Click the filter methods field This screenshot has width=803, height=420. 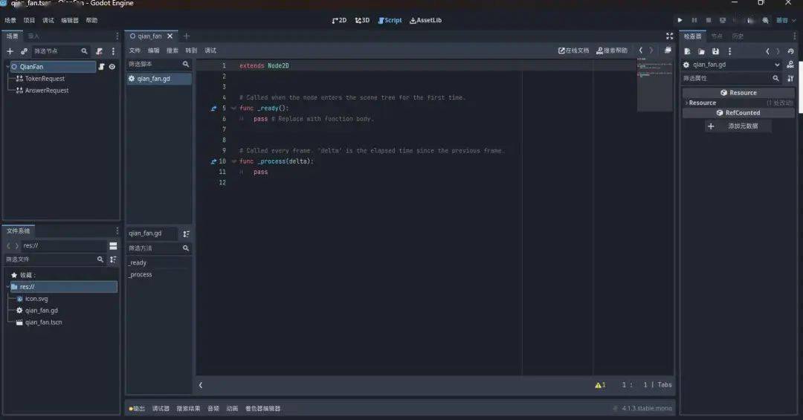pyautogui.click(x=159, y=248)
